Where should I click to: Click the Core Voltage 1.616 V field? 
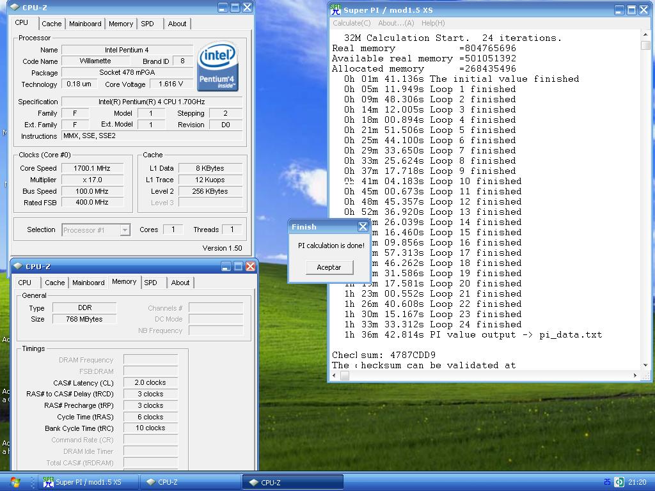click(x=171, y=84)
